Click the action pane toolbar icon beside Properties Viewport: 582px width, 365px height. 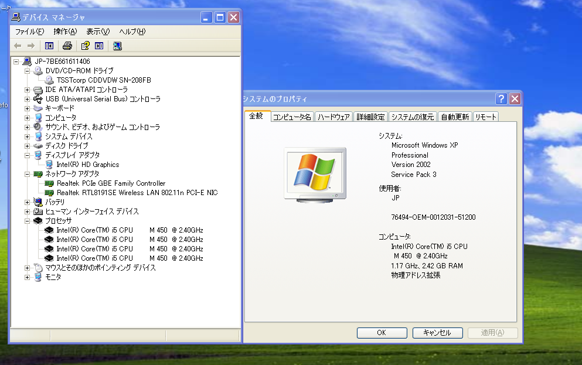click(99, 46)
